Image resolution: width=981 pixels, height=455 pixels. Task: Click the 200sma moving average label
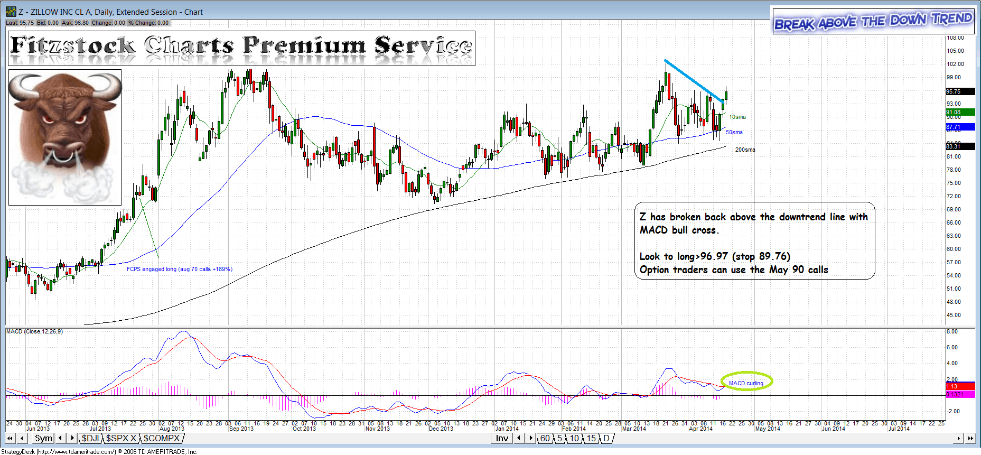click(745, 150)
